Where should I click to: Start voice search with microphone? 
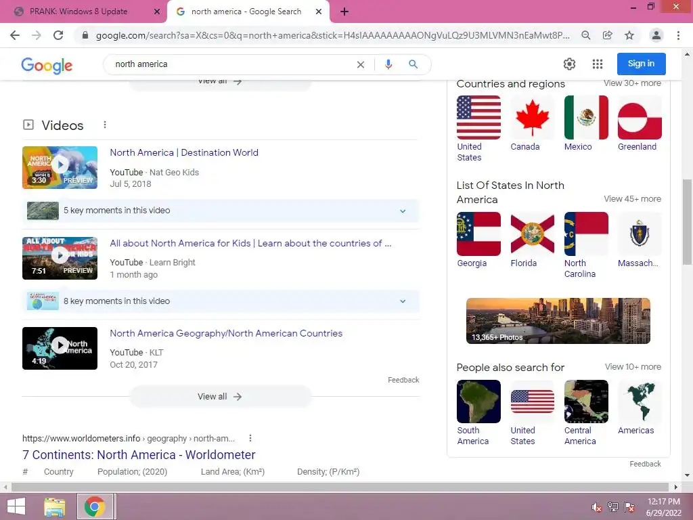point(388,64)
